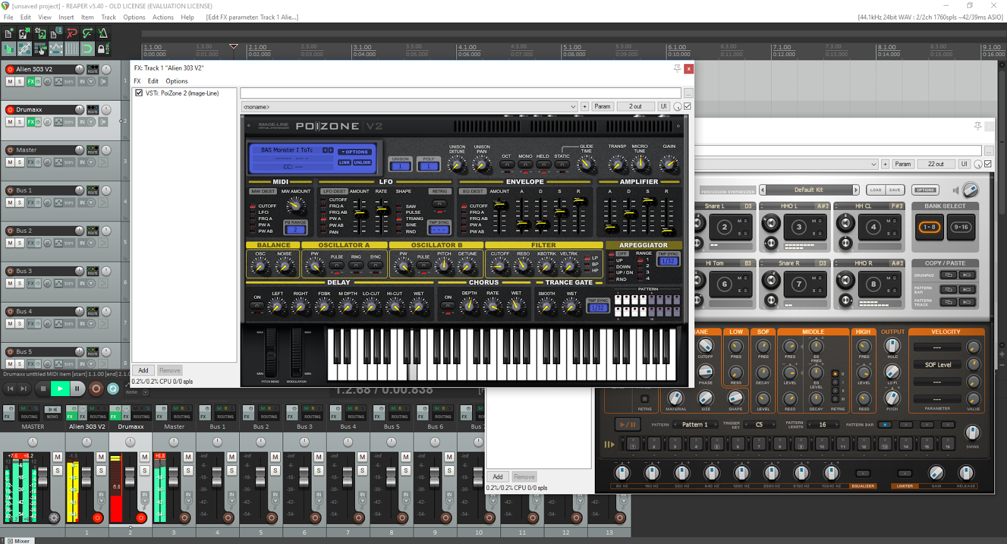Toggle ripple editing toolbar icon
Screen dimensions: 1007x544
coord(40,48)
